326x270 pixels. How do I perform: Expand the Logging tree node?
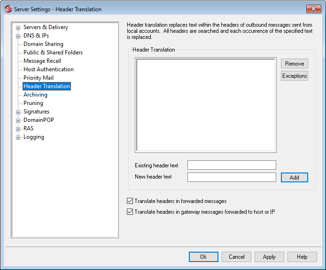click(x=18, y=137)
